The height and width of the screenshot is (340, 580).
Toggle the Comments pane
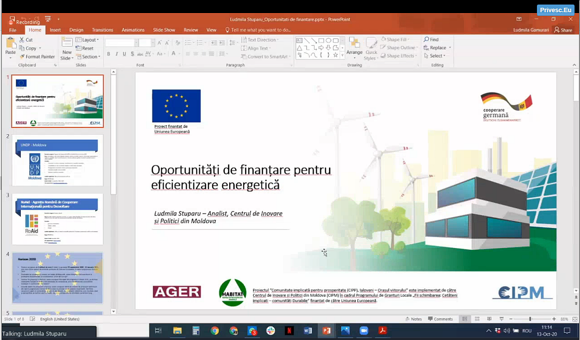click(440, 319)
